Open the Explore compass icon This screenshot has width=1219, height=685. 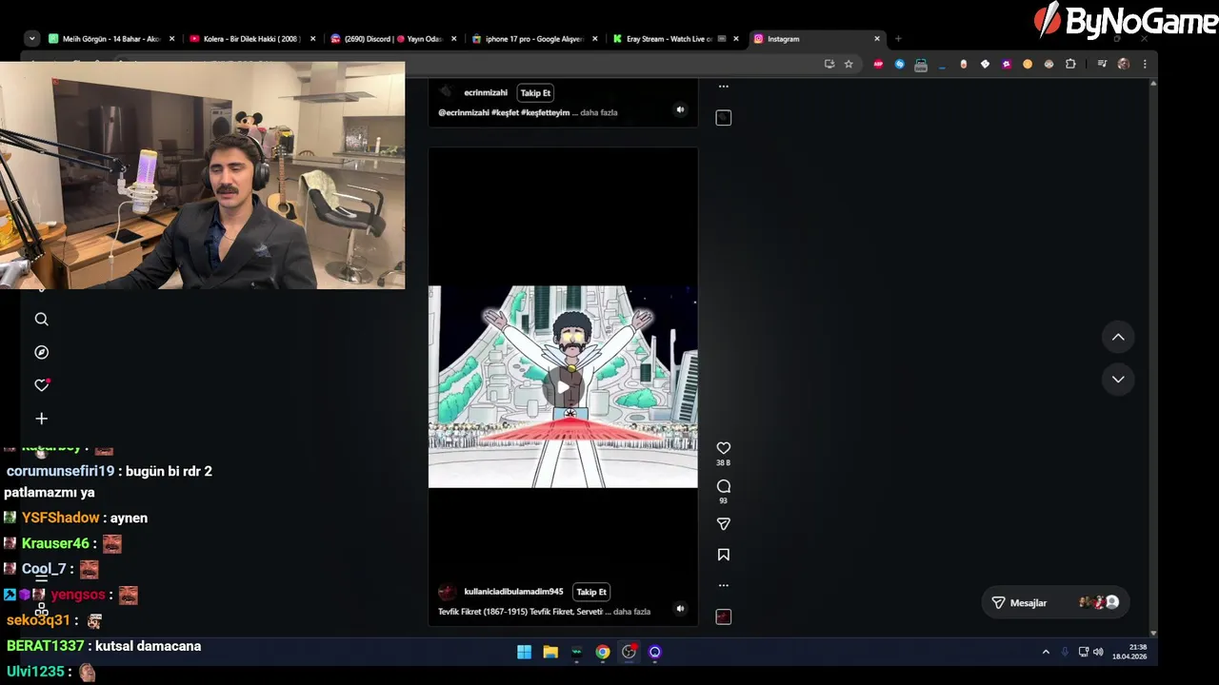tap(41, 352)
